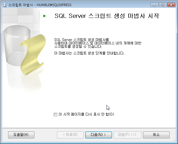Click the '이 시작 페이지를 다시 표시 안 함(D)' label text

tap(86, 114)
